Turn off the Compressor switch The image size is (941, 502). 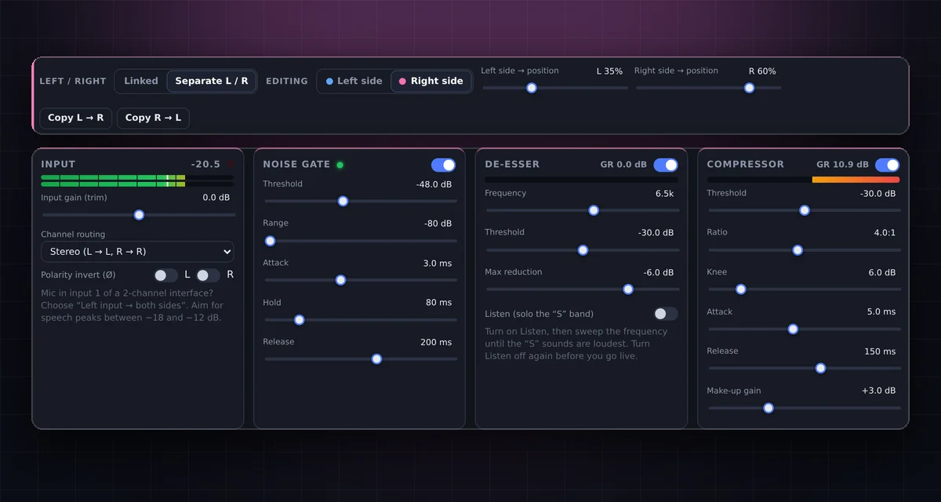888,165
